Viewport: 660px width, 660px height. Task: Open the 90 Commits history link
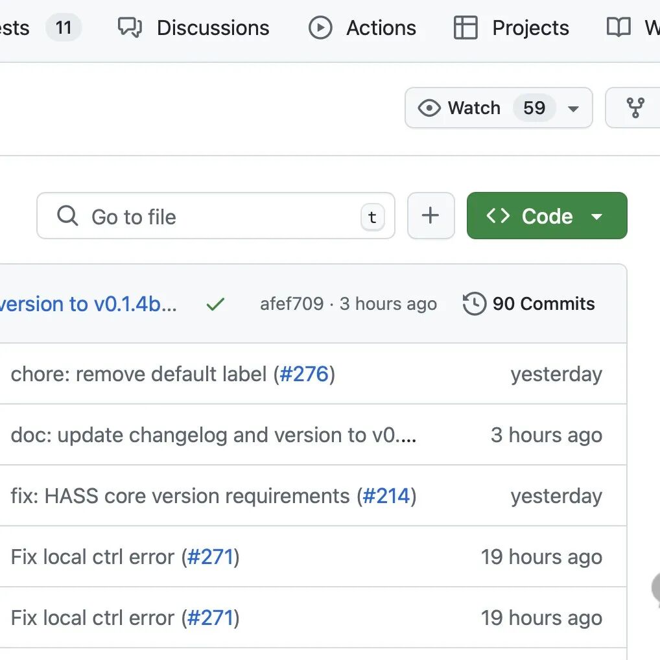click(x=543, y=303)
